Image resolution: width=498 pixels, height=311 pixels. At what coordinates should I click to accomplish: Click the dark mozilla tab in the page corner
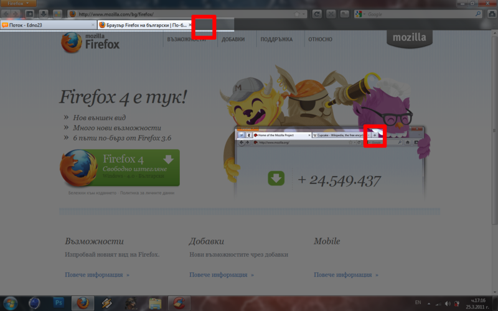410,39
